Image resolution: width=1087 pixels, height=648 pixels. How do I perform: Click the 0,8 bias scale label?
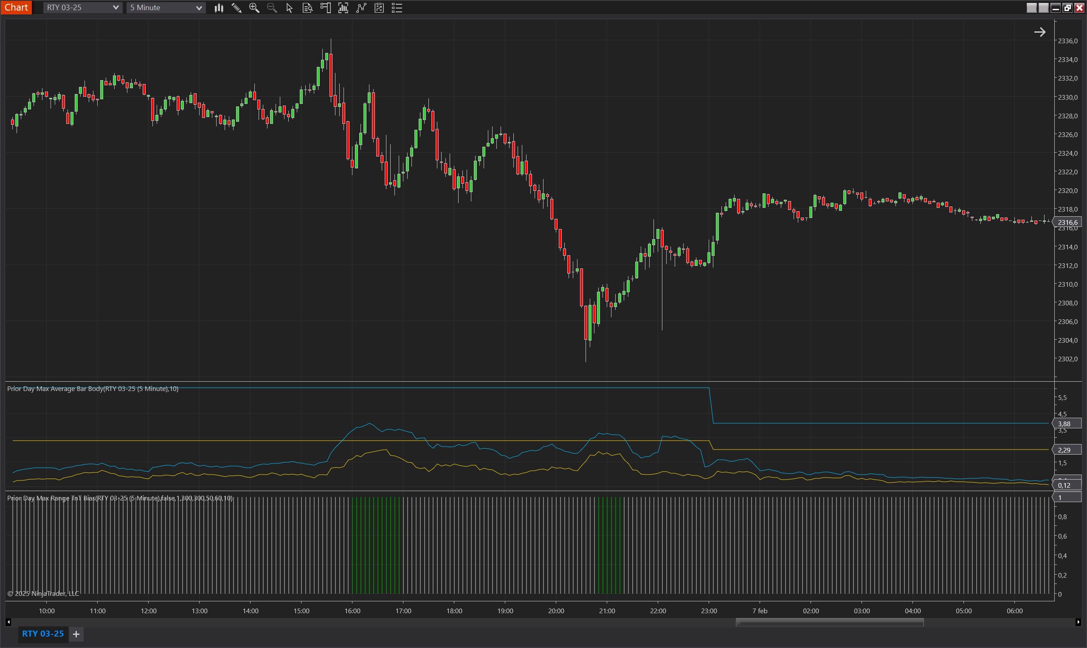pyautogui.click(x=1062, y=517)
